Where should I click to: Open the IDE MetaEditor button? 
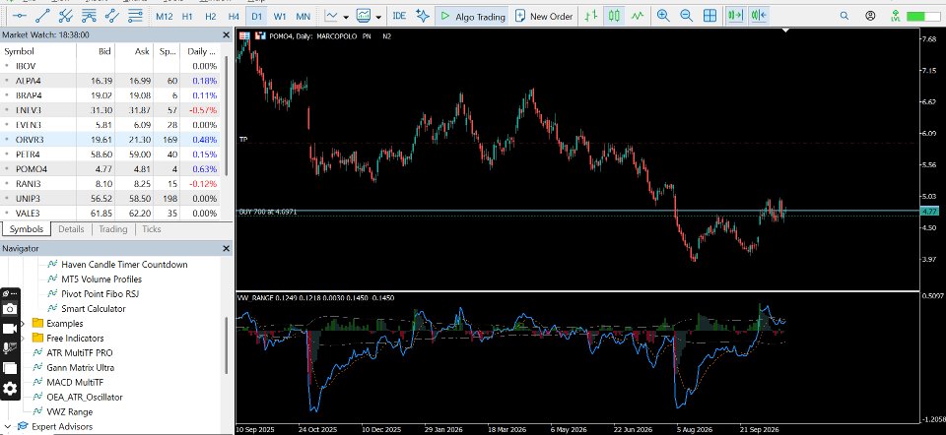click(399, 17)
